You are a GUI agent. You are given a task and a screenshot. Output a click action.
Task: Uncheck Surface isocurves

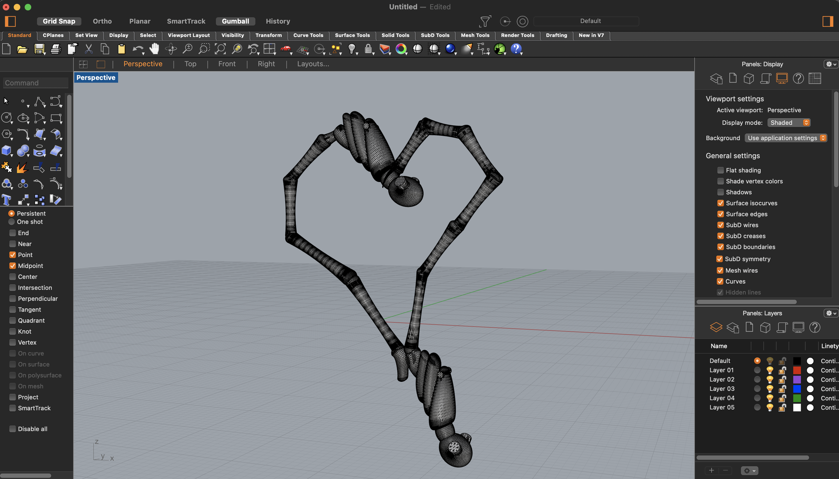tap(720, 203)
